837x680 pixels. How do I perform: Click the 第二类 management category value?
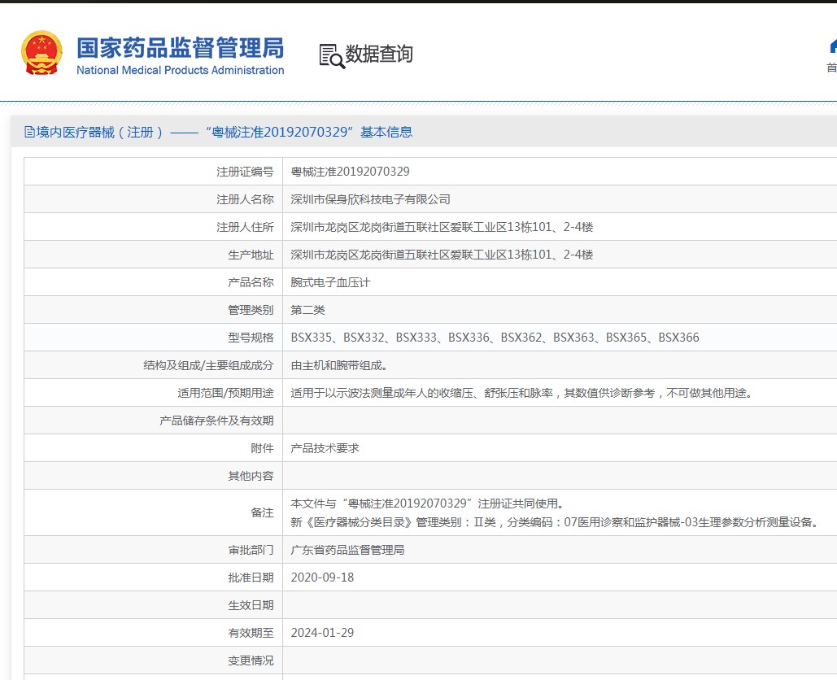pyautogui.click(x=307, y=310)
